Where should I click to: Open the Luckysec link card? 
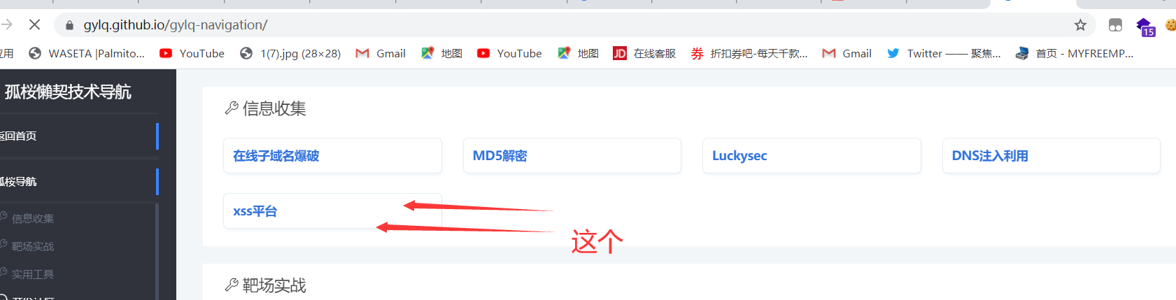point(812,155)
